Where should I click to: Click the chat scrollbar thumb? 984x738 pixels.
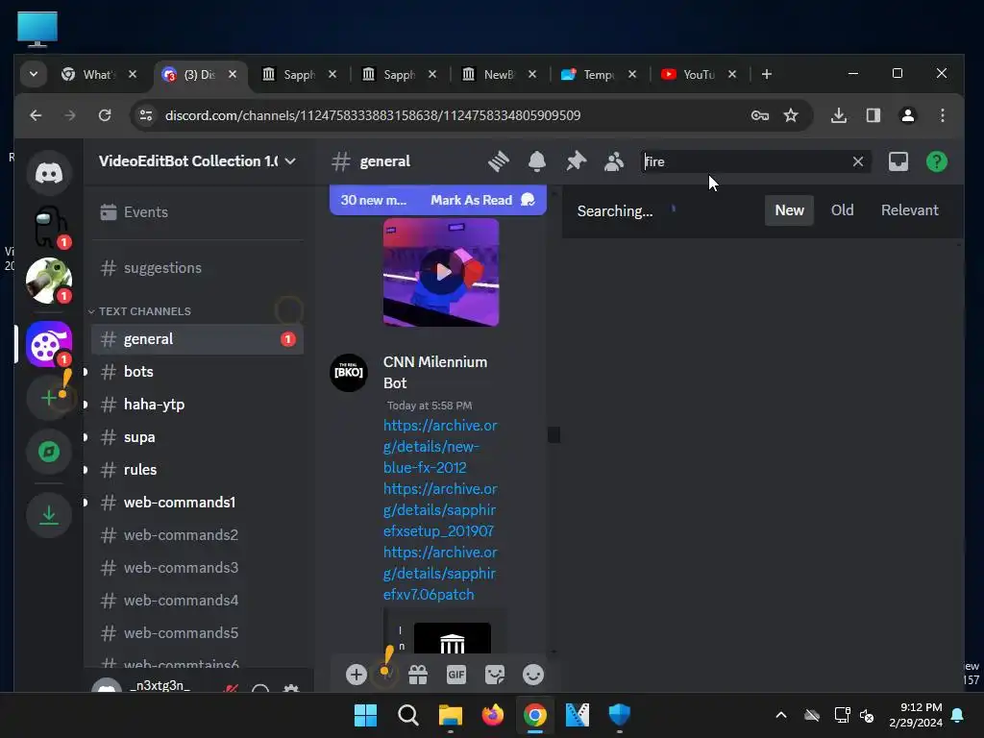click(x=553, y=434)
